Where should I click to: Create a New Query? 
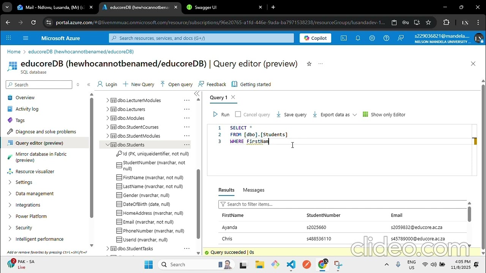pyautogui.click(x=138, y=84)
